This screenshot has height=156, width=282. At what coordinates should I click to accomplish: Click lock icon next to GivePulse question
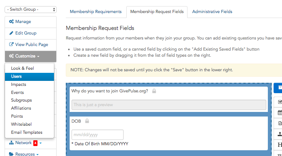click(x=154, y=91)
